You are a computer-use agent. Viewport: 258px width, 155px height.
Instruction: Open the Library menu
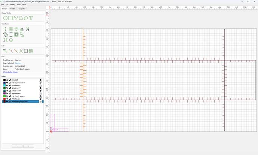[x=13, y=4]
